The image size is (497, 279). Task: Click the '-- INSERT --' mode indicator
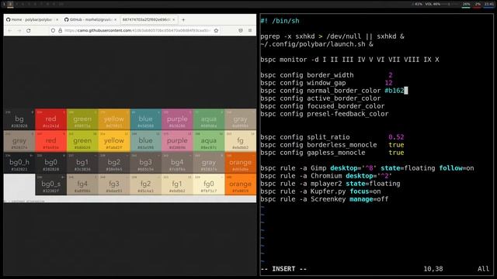283,269
